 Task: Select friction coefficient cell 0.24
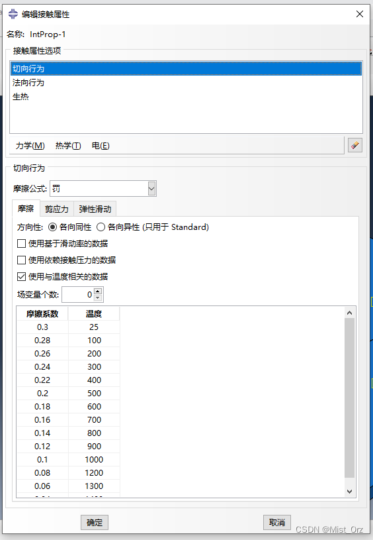pyautogui.click(x=42, y=367)
